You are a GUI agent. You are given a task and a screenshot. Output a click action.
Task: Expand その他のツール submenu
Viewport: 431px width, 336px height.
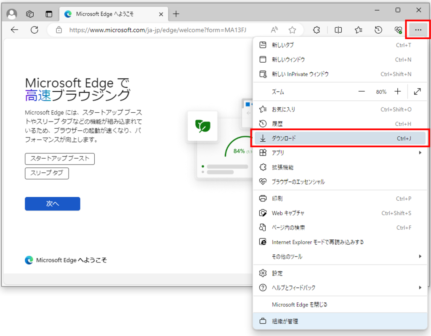point(340,257)
